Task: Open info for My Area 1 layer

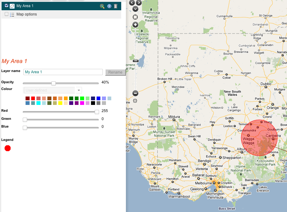Action: (109, 6)
